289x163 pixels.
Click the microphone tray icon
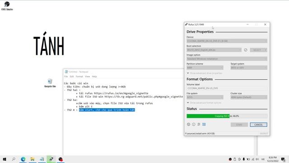click(244, 159)
